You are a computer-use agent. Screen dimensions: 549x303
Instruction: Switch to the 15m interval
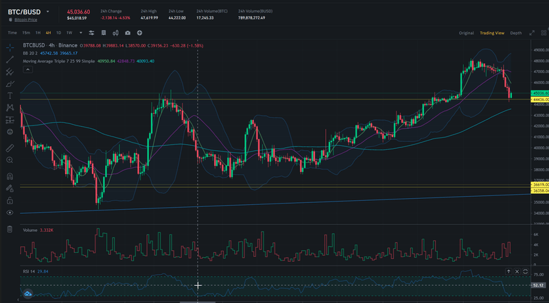(26, 33)
